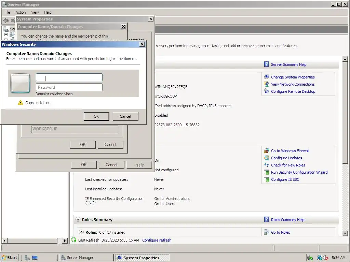The height and width of the screenshot is (262, 350).
Task: Click the Go to Windows Firewall icon
Action: (x=267, y=151)
